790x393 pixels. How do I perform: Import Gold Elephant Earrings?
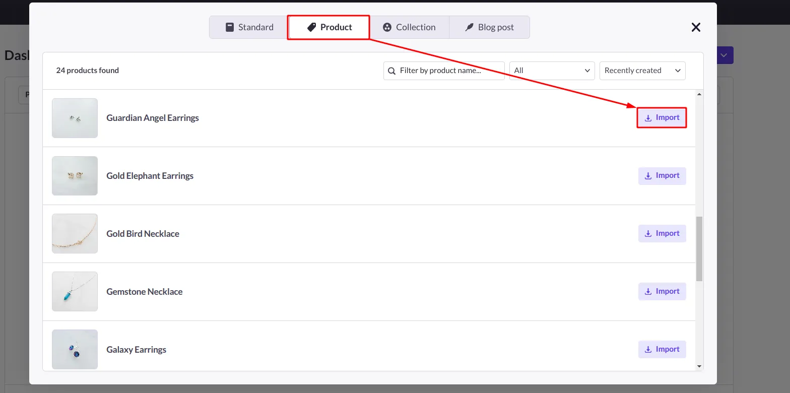coord(662,176)
